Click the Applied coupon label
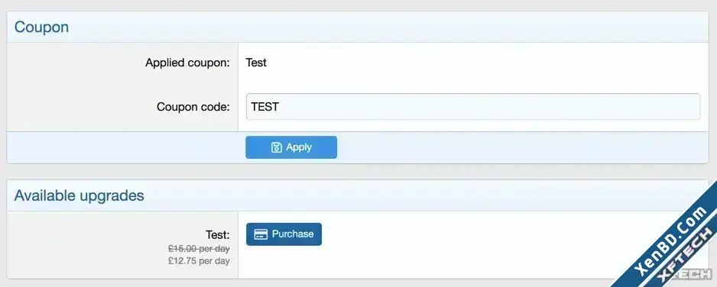This screenshot has width=717, height=287. coord(187,63)
